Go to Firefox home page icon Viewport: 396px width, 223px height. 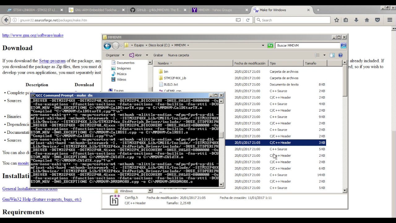coord(367,20)
